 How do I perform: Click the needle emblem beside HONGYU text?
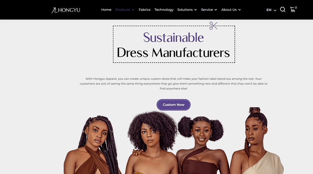pos(54,10)
